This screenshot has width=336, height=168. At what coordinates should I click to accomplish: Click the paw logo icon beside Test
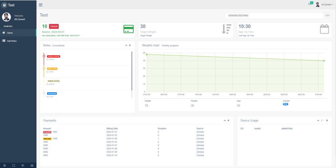(4, 5)
